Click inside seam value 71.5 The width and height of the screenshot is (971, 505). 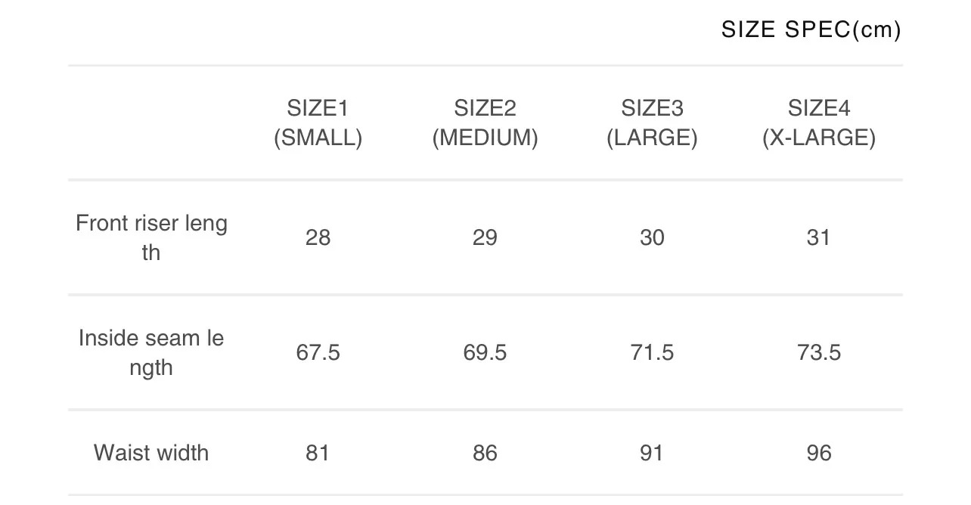[x=652, y=352]
